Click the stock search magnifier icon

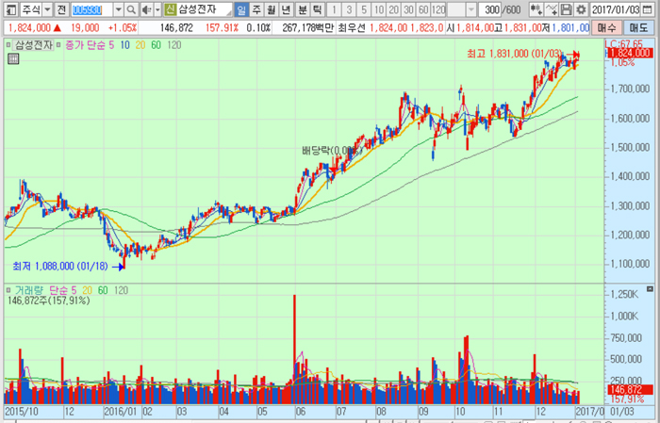point(133,9)
